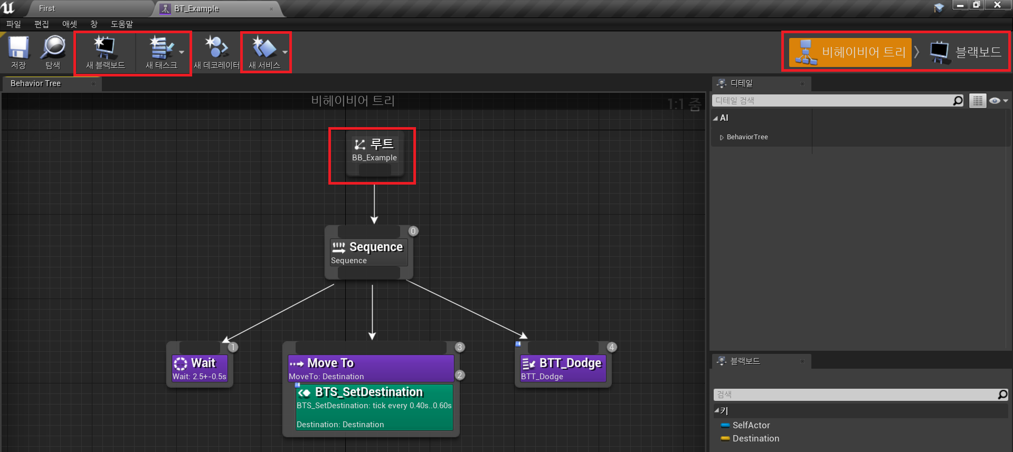This screenshot has width=1013, height=452.
Task: Select the Behavior Tree graph tab
Action: tap(36, 83)
